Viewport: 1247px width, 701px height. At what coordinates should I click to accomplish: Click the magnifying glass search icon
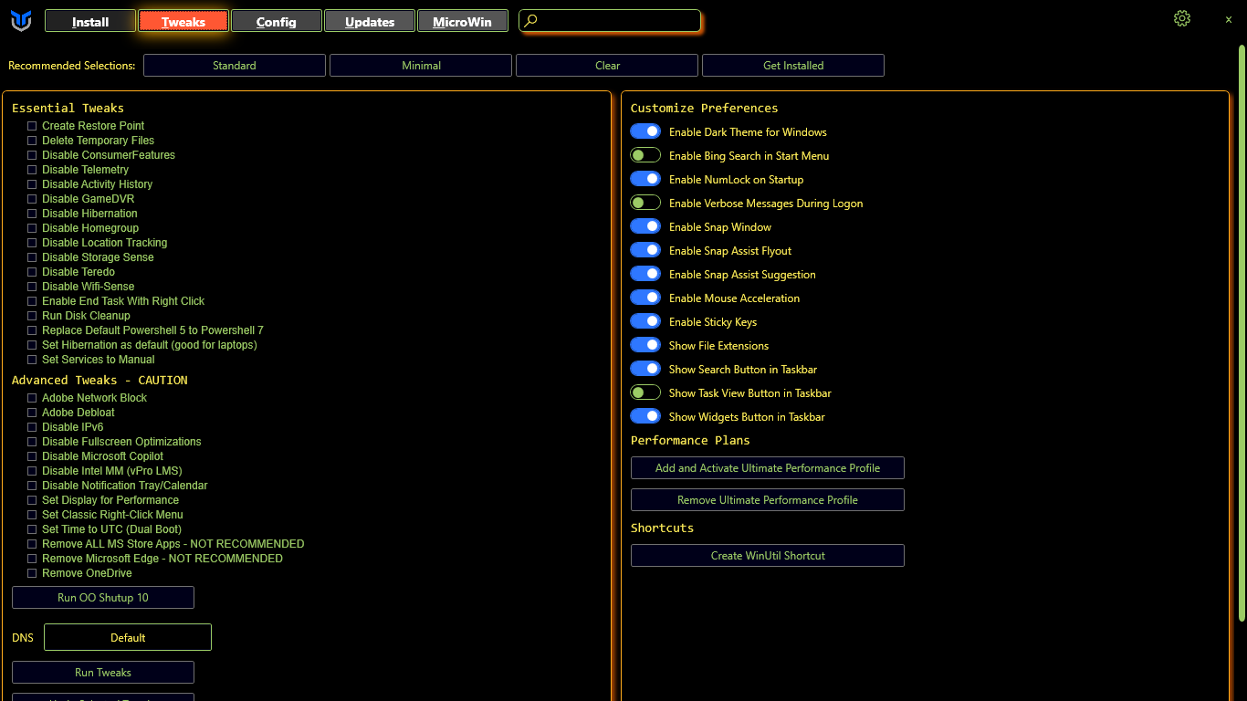(x=531, y=21)
